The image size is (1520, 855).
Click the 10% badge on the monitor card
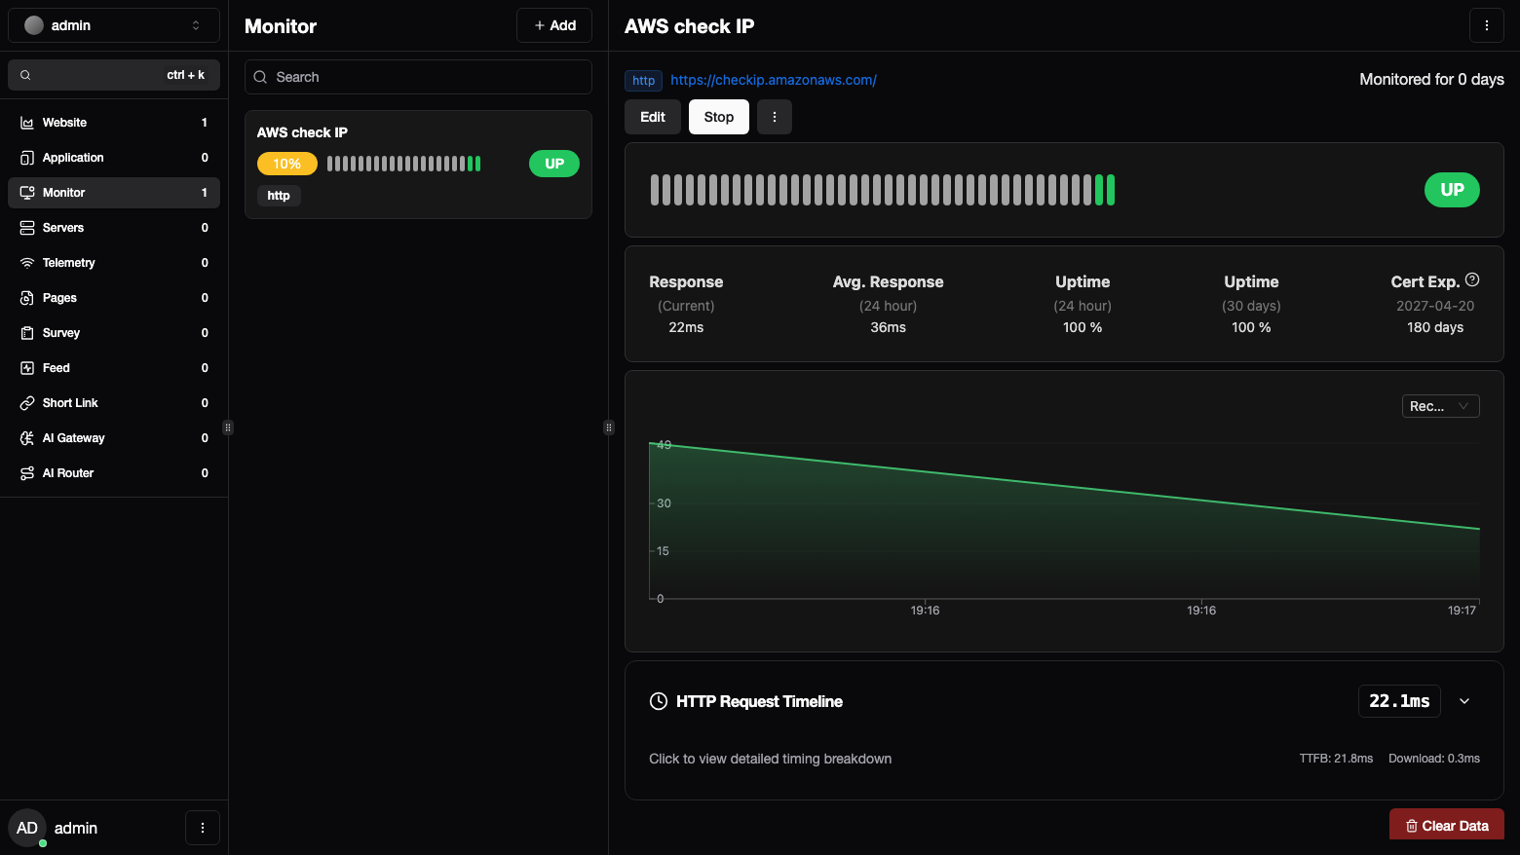(x=287, y=164)
